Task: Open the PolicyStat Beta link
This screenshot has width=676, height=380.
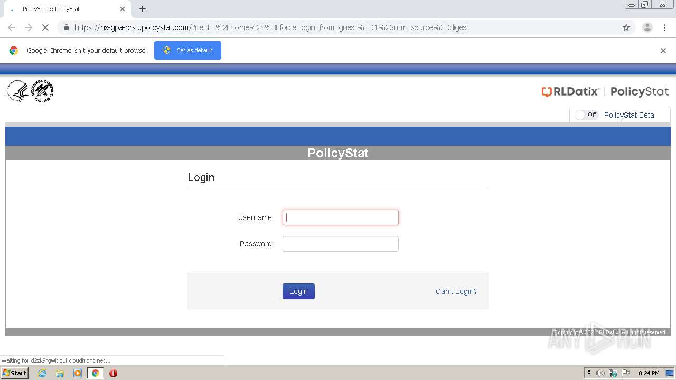Action: coord(629,115)
